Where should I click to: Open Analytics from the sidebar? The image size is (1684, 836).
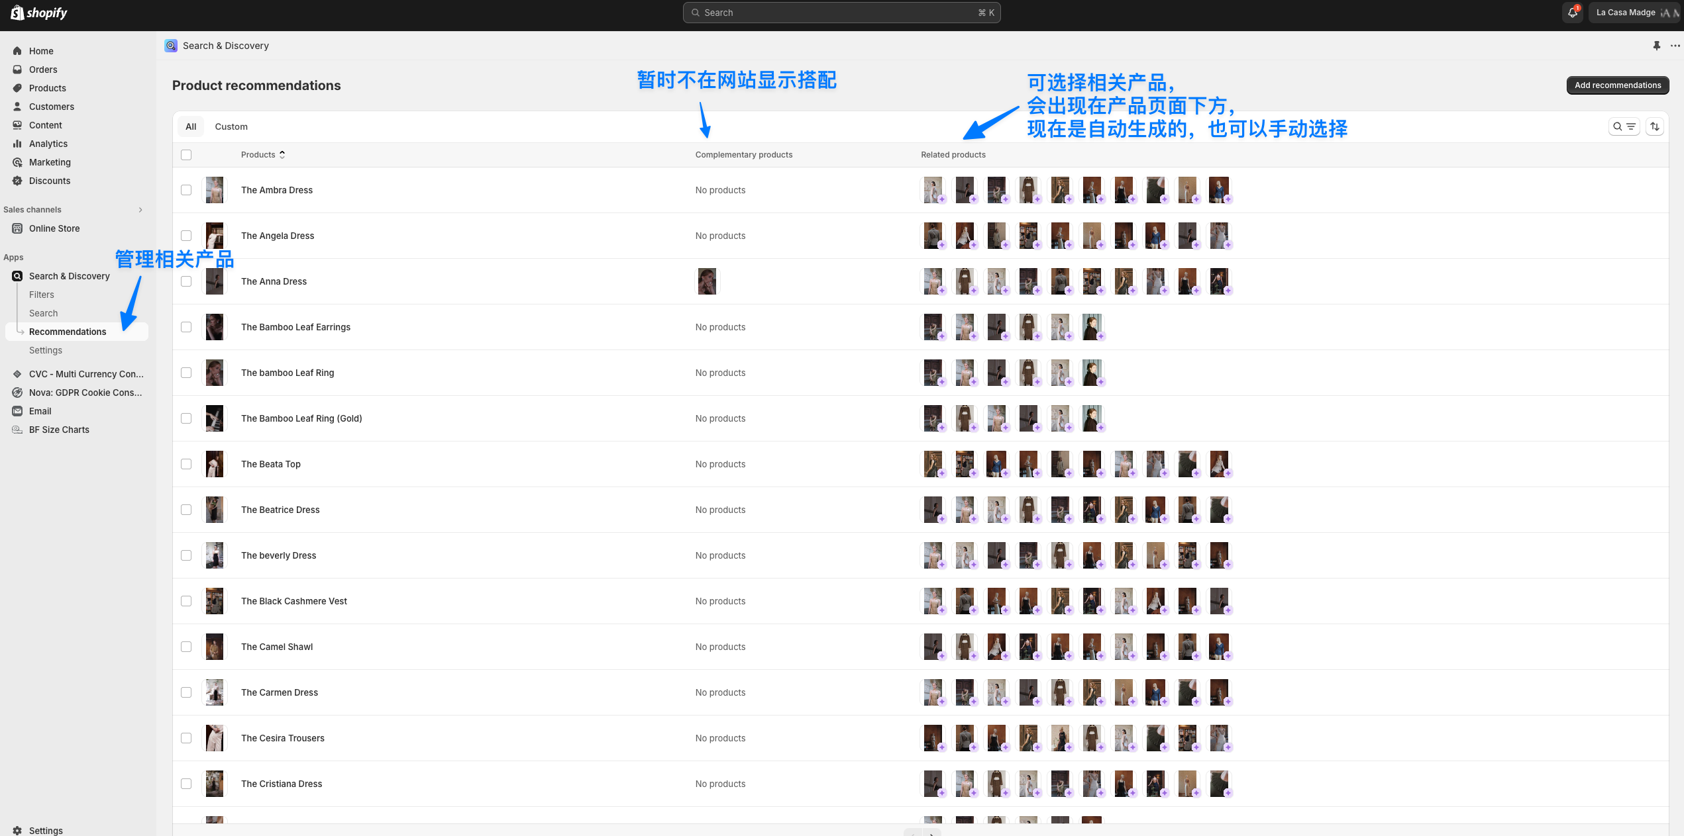(x=48, y=144)
